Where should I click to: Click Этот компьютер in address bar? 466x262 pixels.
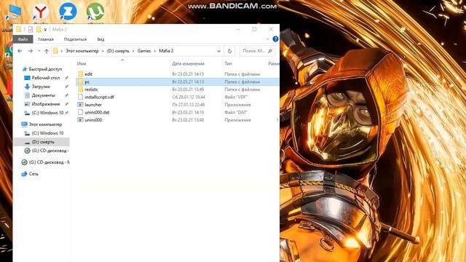pyautogui.click(x=82, y=51)
